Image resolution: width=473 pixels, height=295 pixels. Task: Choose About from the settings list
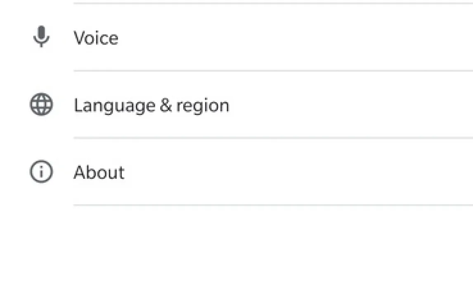pyautogui.click(x=99, y=172)
